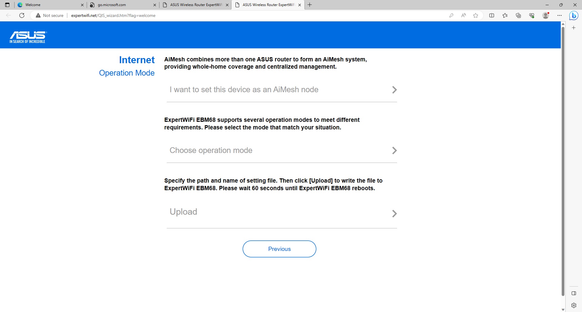The width and height of the screenshot is (582, 312).
Task: Minimize the browser window
Action: (547, 5)
